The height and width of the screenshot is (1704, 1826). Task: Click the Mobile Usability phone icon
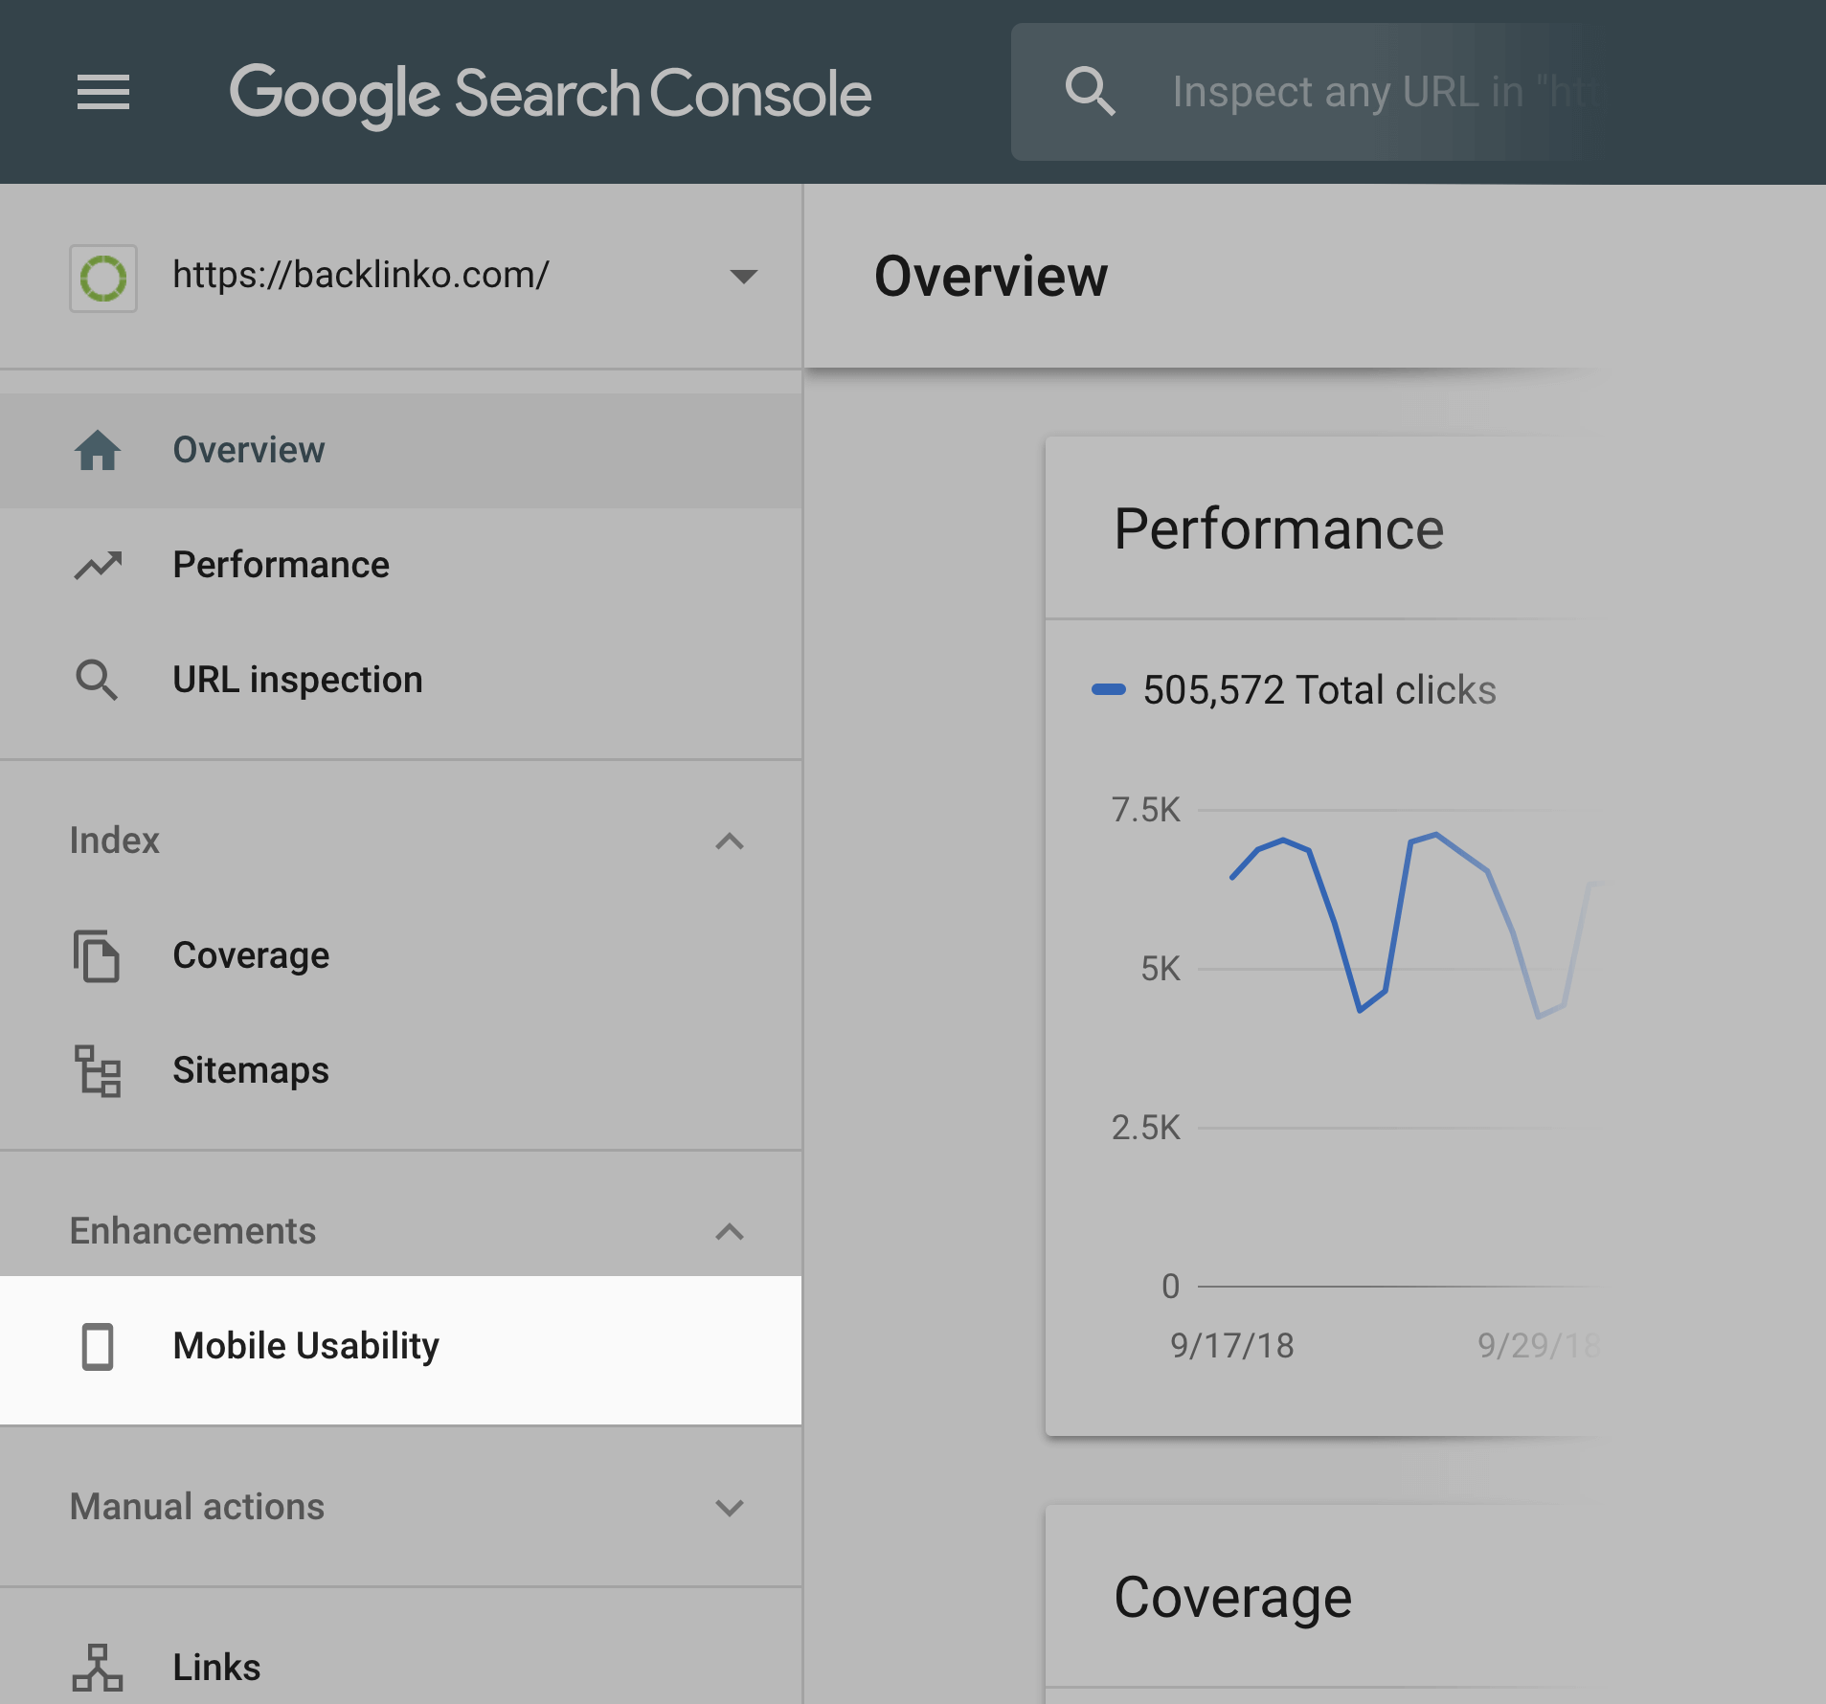point(98,1346)
